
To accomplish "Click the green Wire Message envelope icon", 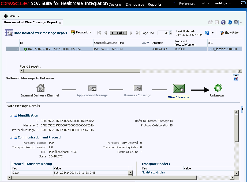I will click(179, 88).
